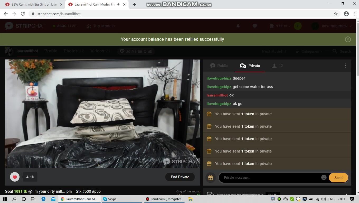Click the heart like button under video
359x203 pixels.
[15, 177]
